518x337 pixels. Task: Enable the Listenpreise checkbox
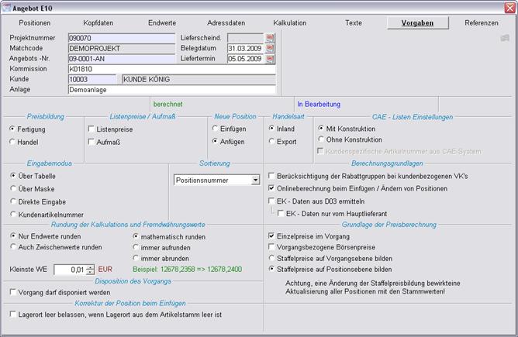(92, 129)
